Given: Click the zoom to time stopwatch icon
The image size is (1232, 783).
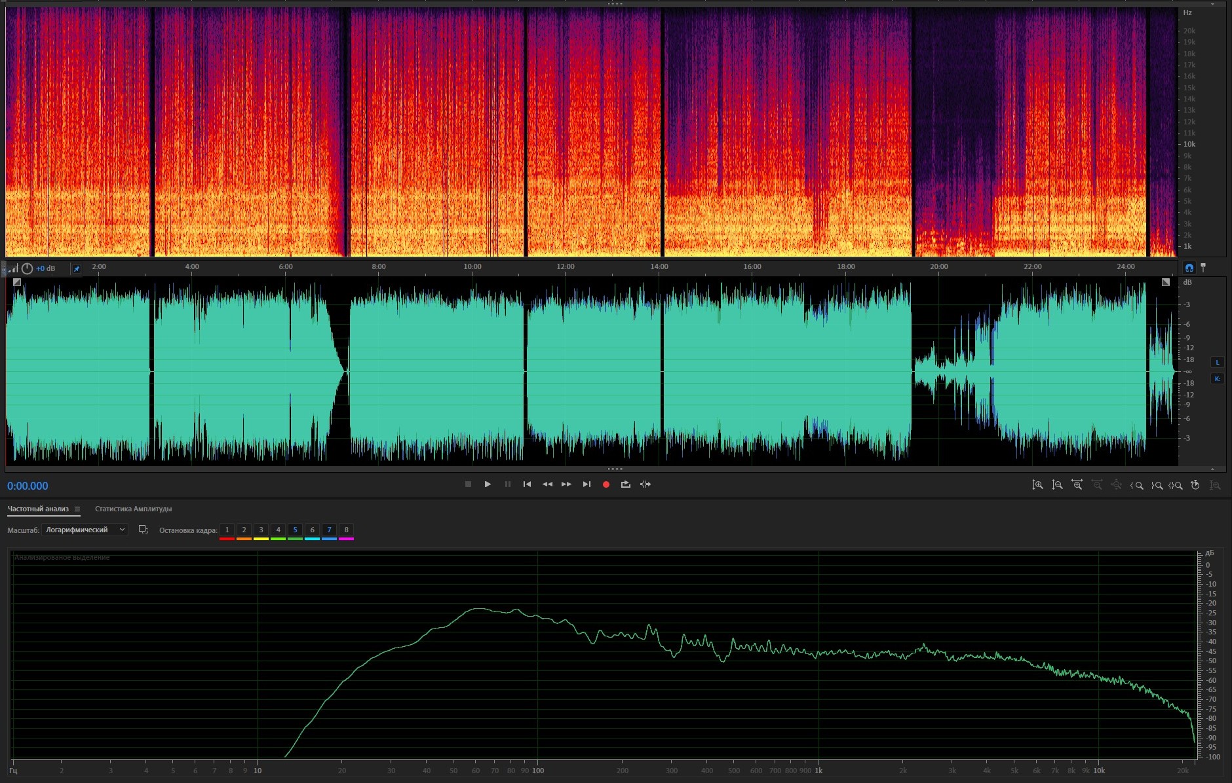Looking at the screenshot, I should pyautogui.click(x=1195, y=485).
